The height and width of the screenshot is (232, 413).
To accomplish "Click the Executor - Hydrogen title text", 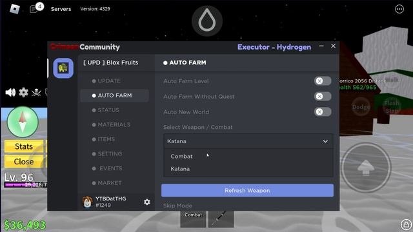I will point(274,47).
